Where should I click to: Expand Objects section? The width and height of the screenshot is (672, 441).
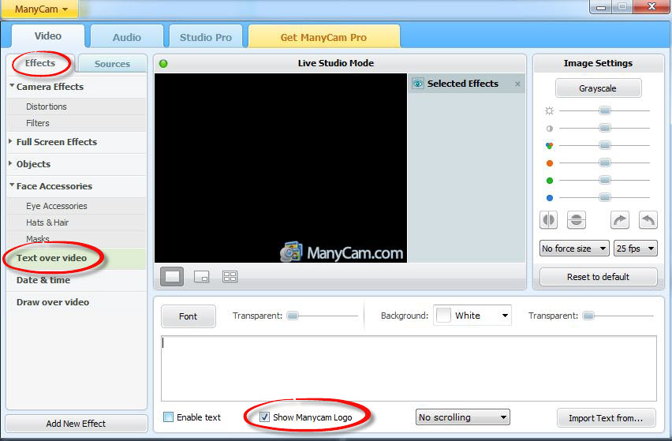pyautogui.click(x=11, y=163)
